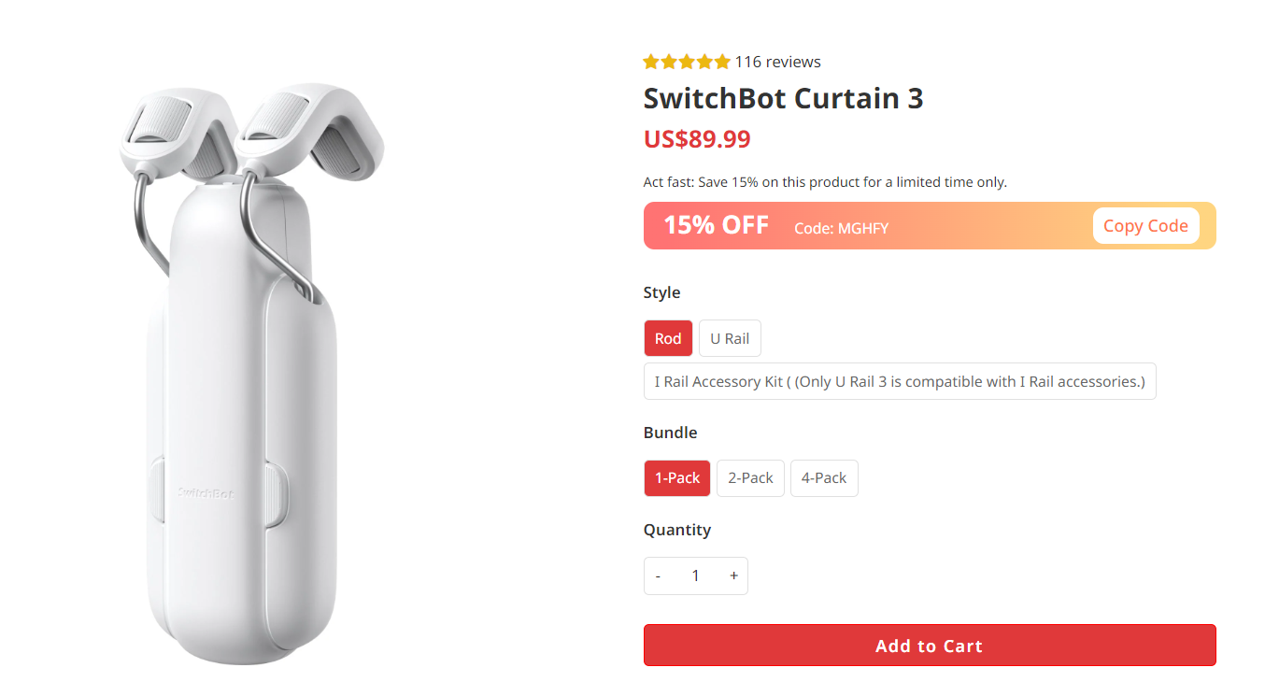The image size is (1265, 696).
Task: Click the quantity number field
Action: click(695, 576)
